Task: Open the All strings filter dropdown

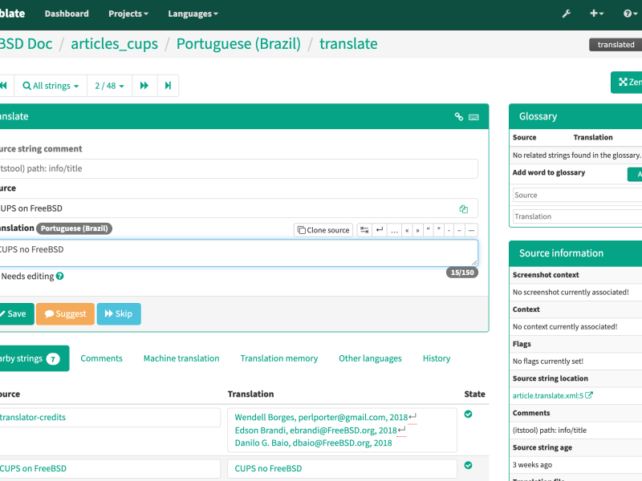Action: pyautogui.click(x=51, y=86)
